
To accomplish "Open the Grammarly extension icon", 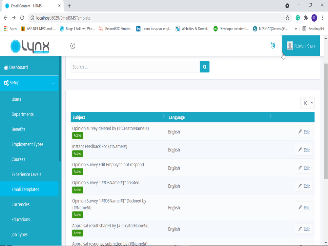I will [297, 18].
